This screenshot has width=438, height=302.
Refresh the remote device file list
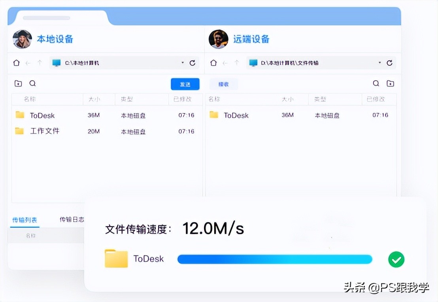[389, 63]
